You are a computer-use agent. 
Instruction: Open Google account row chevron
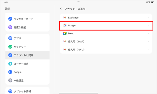click(x=148, y=26)
